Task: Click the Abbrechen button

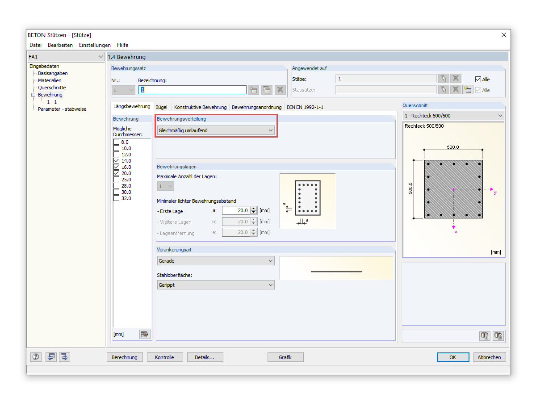Action: pyautogui.click(x=490, y=357)
